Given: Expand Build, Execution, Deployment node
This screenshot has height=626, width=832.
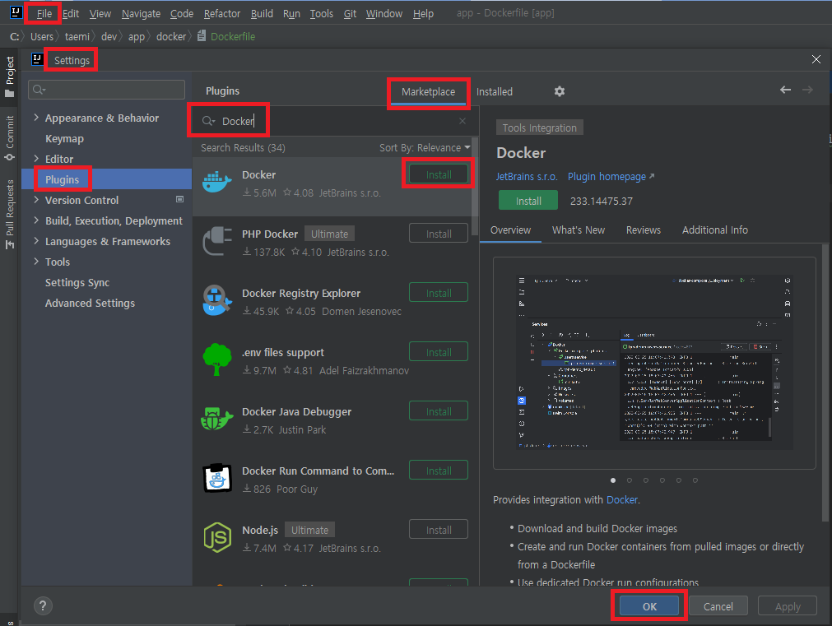Looking at the screenshot, I should (36, 220).
